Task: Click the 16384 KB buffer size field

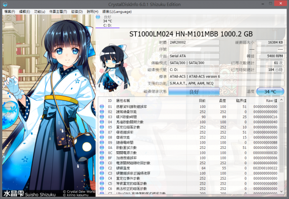Action: pyautogui.click(x=270, y=42)
